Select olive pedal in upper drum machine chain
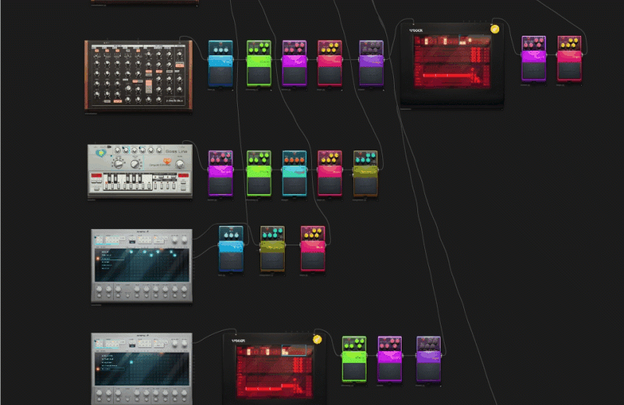Image resolution: width=624 pixels, height=405 pixels. (272, 248)
